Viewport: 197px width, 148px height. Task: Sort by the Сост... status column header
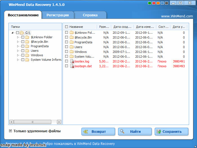click(163, 27)
